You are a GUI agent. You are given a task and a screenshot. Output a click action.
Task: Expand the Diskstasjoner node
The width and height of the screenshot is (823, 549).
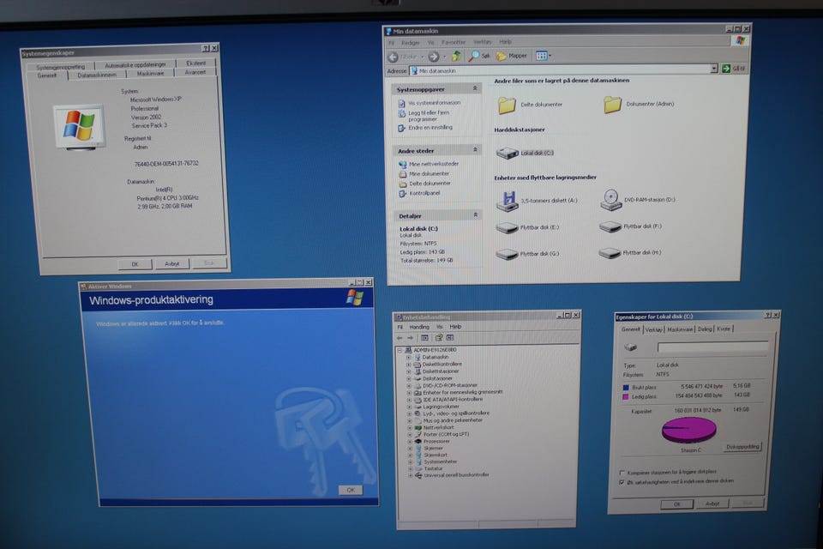click(409, 378)
